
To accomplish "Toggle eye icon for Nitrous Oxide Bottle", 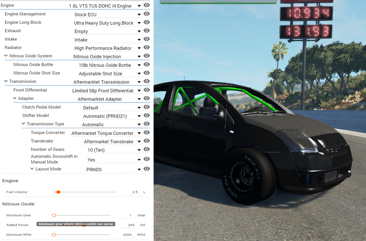I will pyautogui.click(x=147, y=64).
